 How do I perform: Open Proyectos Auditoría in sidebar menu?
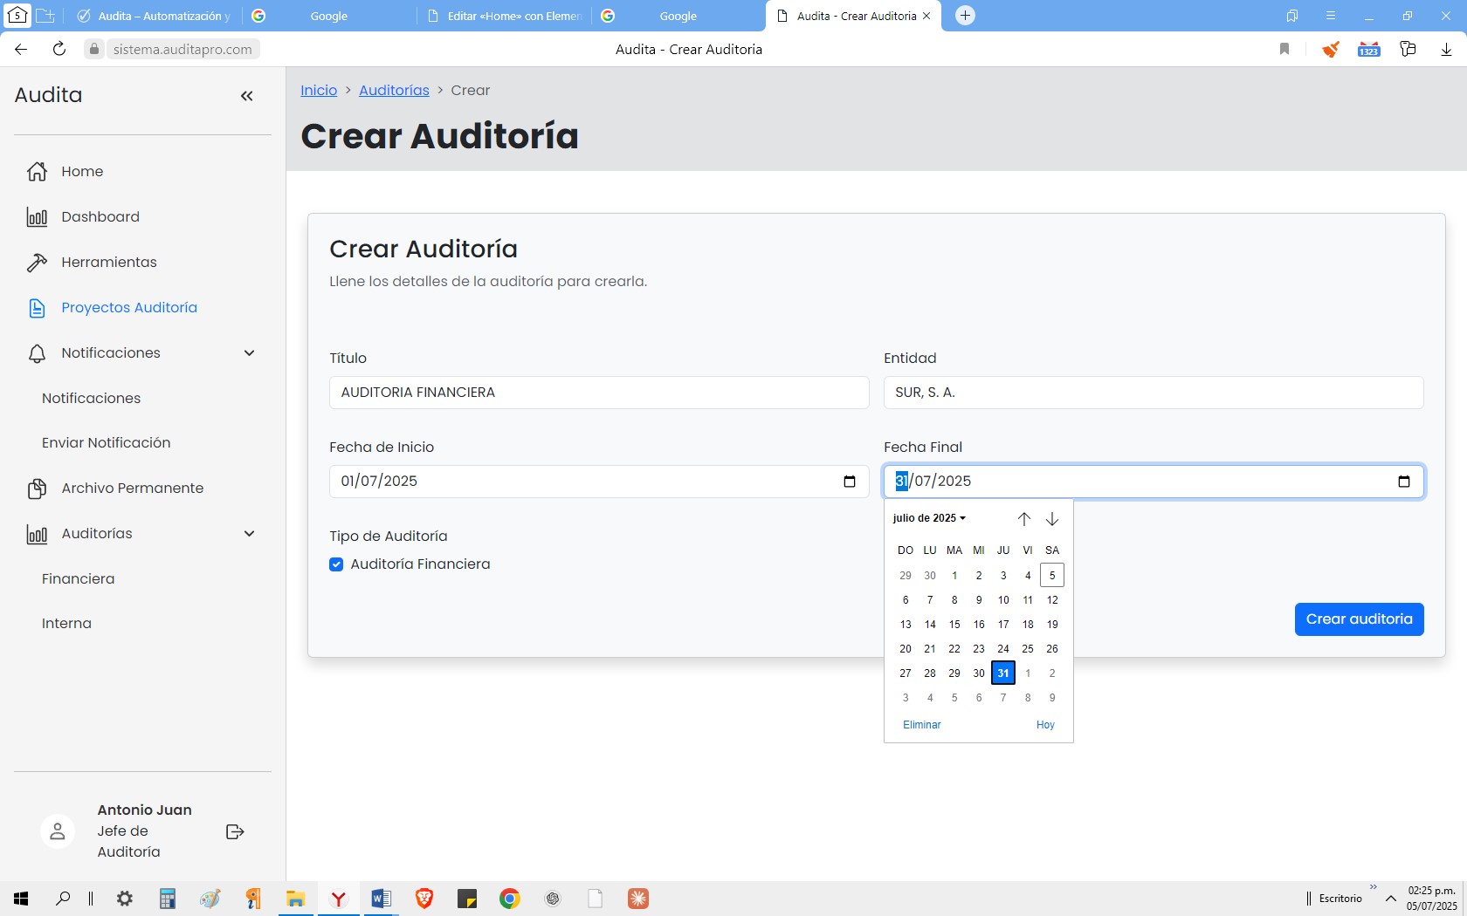128,308
